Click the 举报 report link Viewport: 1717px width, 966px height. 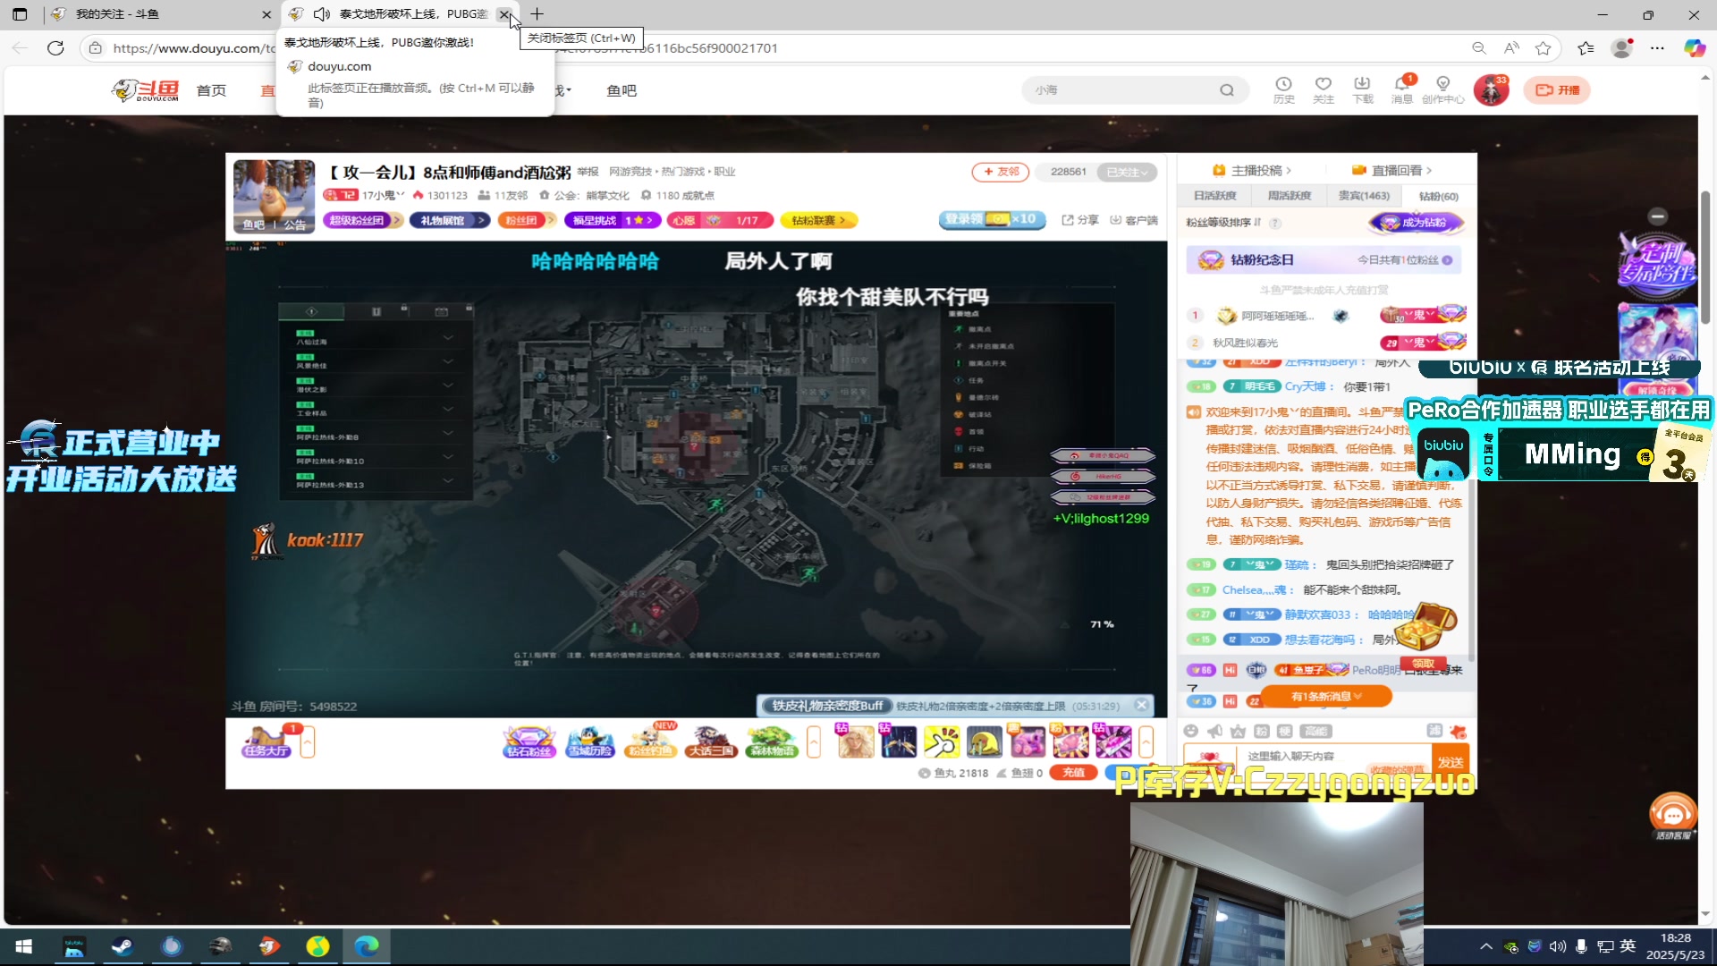588,172
